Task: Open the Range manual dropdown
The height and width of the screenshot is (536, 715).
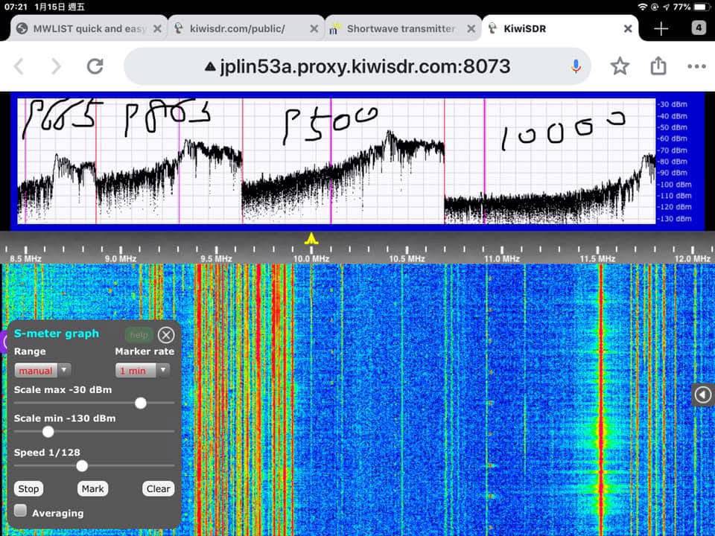Action: pyautogui.click(x=42, y=370)
